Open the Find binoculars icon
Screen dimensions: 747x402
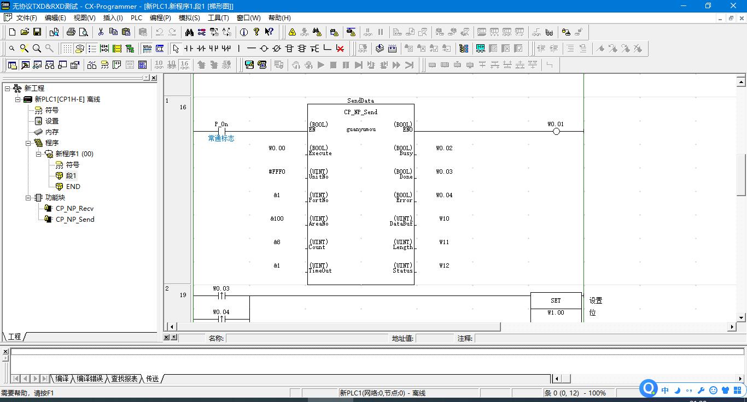[189, 32]
